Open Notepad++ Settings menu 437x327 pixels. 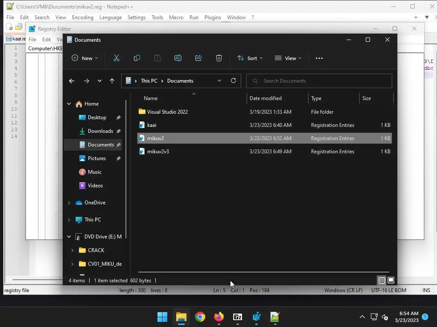click(x=137, y=17)
